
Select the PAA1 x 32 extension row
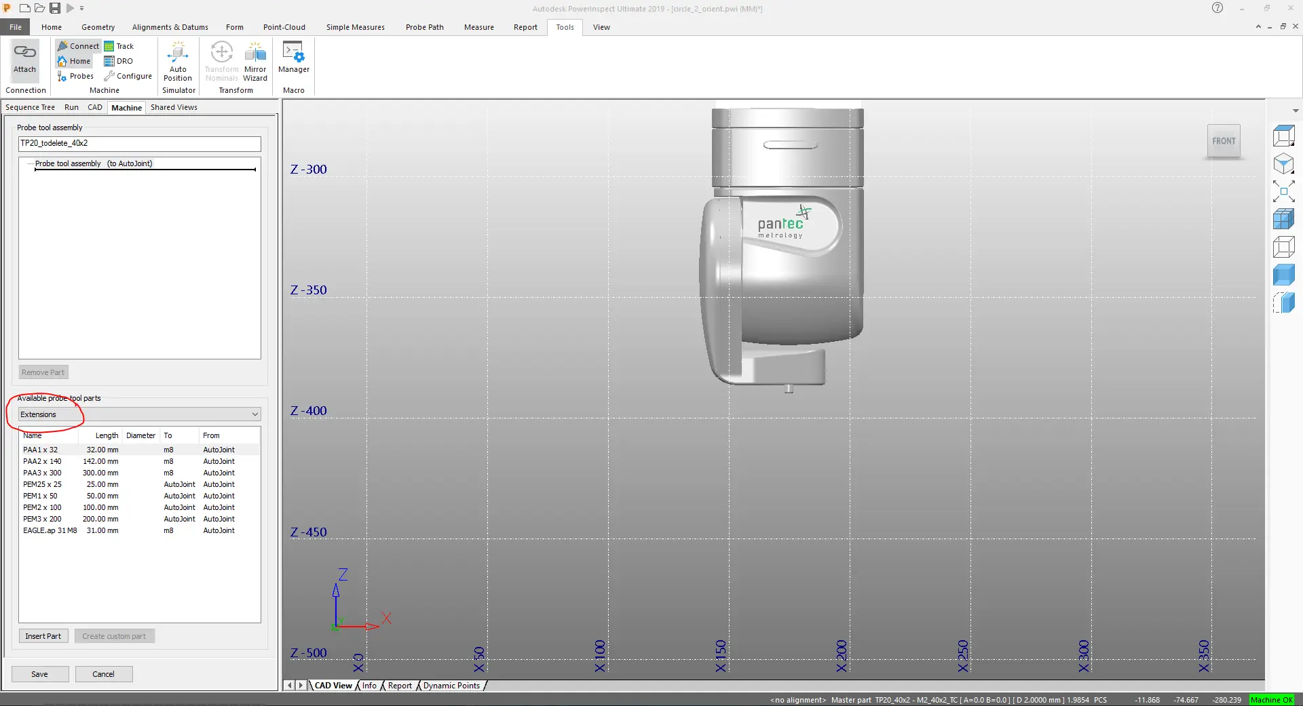[x=139, y=450]
